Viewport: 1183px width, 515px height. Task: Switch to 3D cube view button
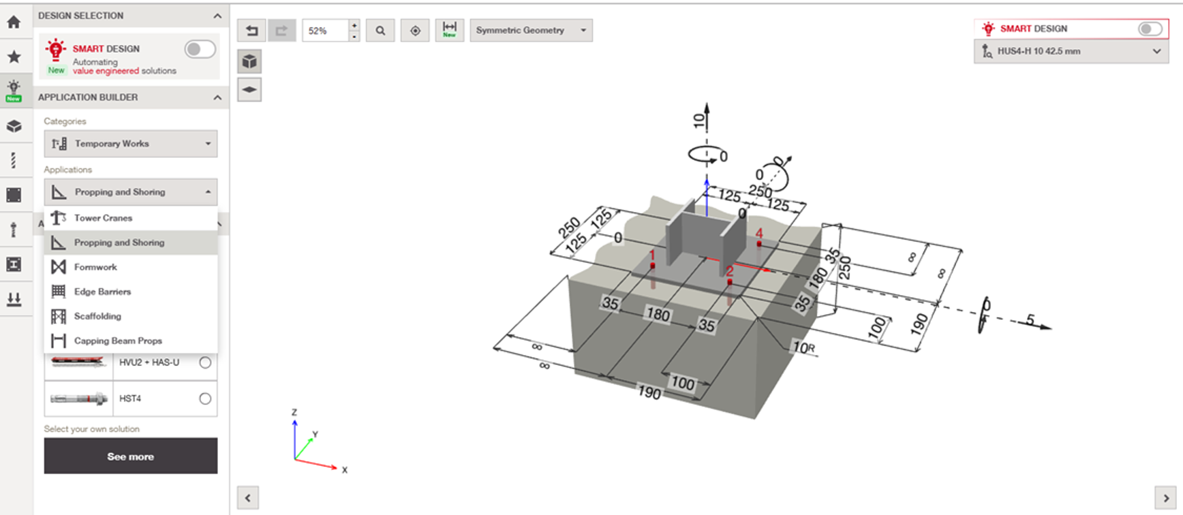point(249,61)
